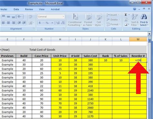Screen dimensions: 153x119
Task: Click the Delete cells button
Action: [x=113, y=20]
